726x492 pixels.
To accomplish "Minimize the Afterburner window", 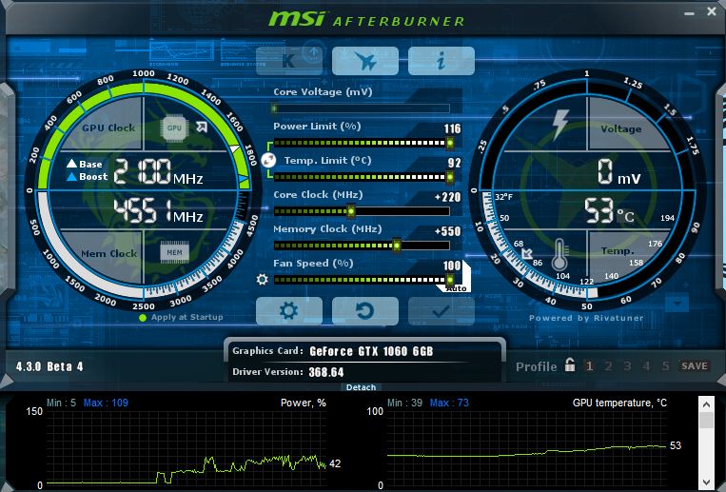I will click(x=690, y=12).
